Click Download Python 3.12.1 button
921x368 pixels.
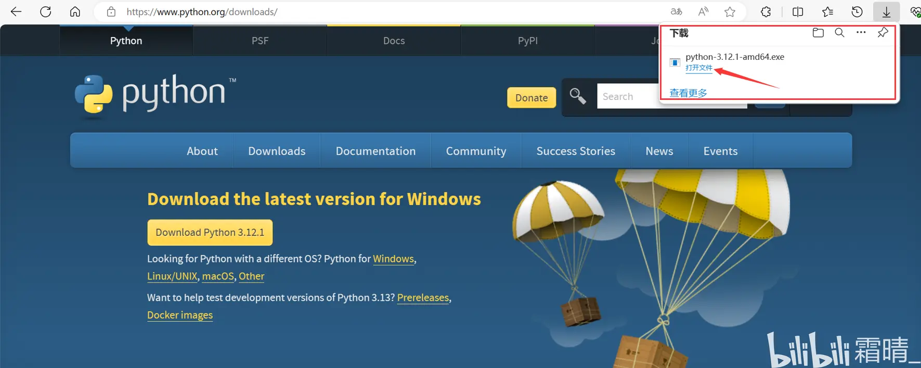[x=210, y=232]
